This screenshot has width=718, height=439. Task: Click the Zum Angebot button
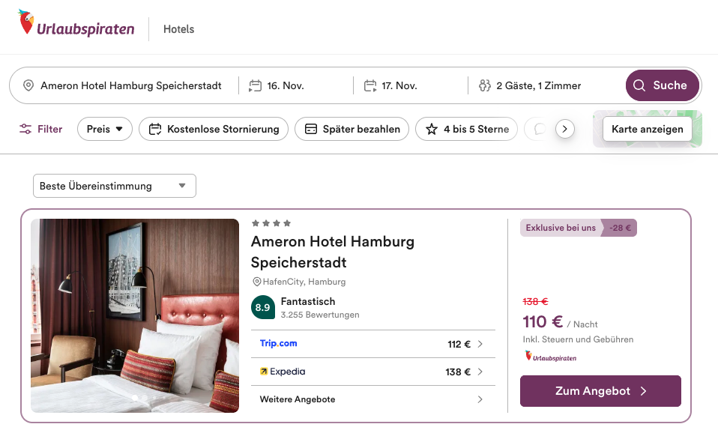(600, 391)
